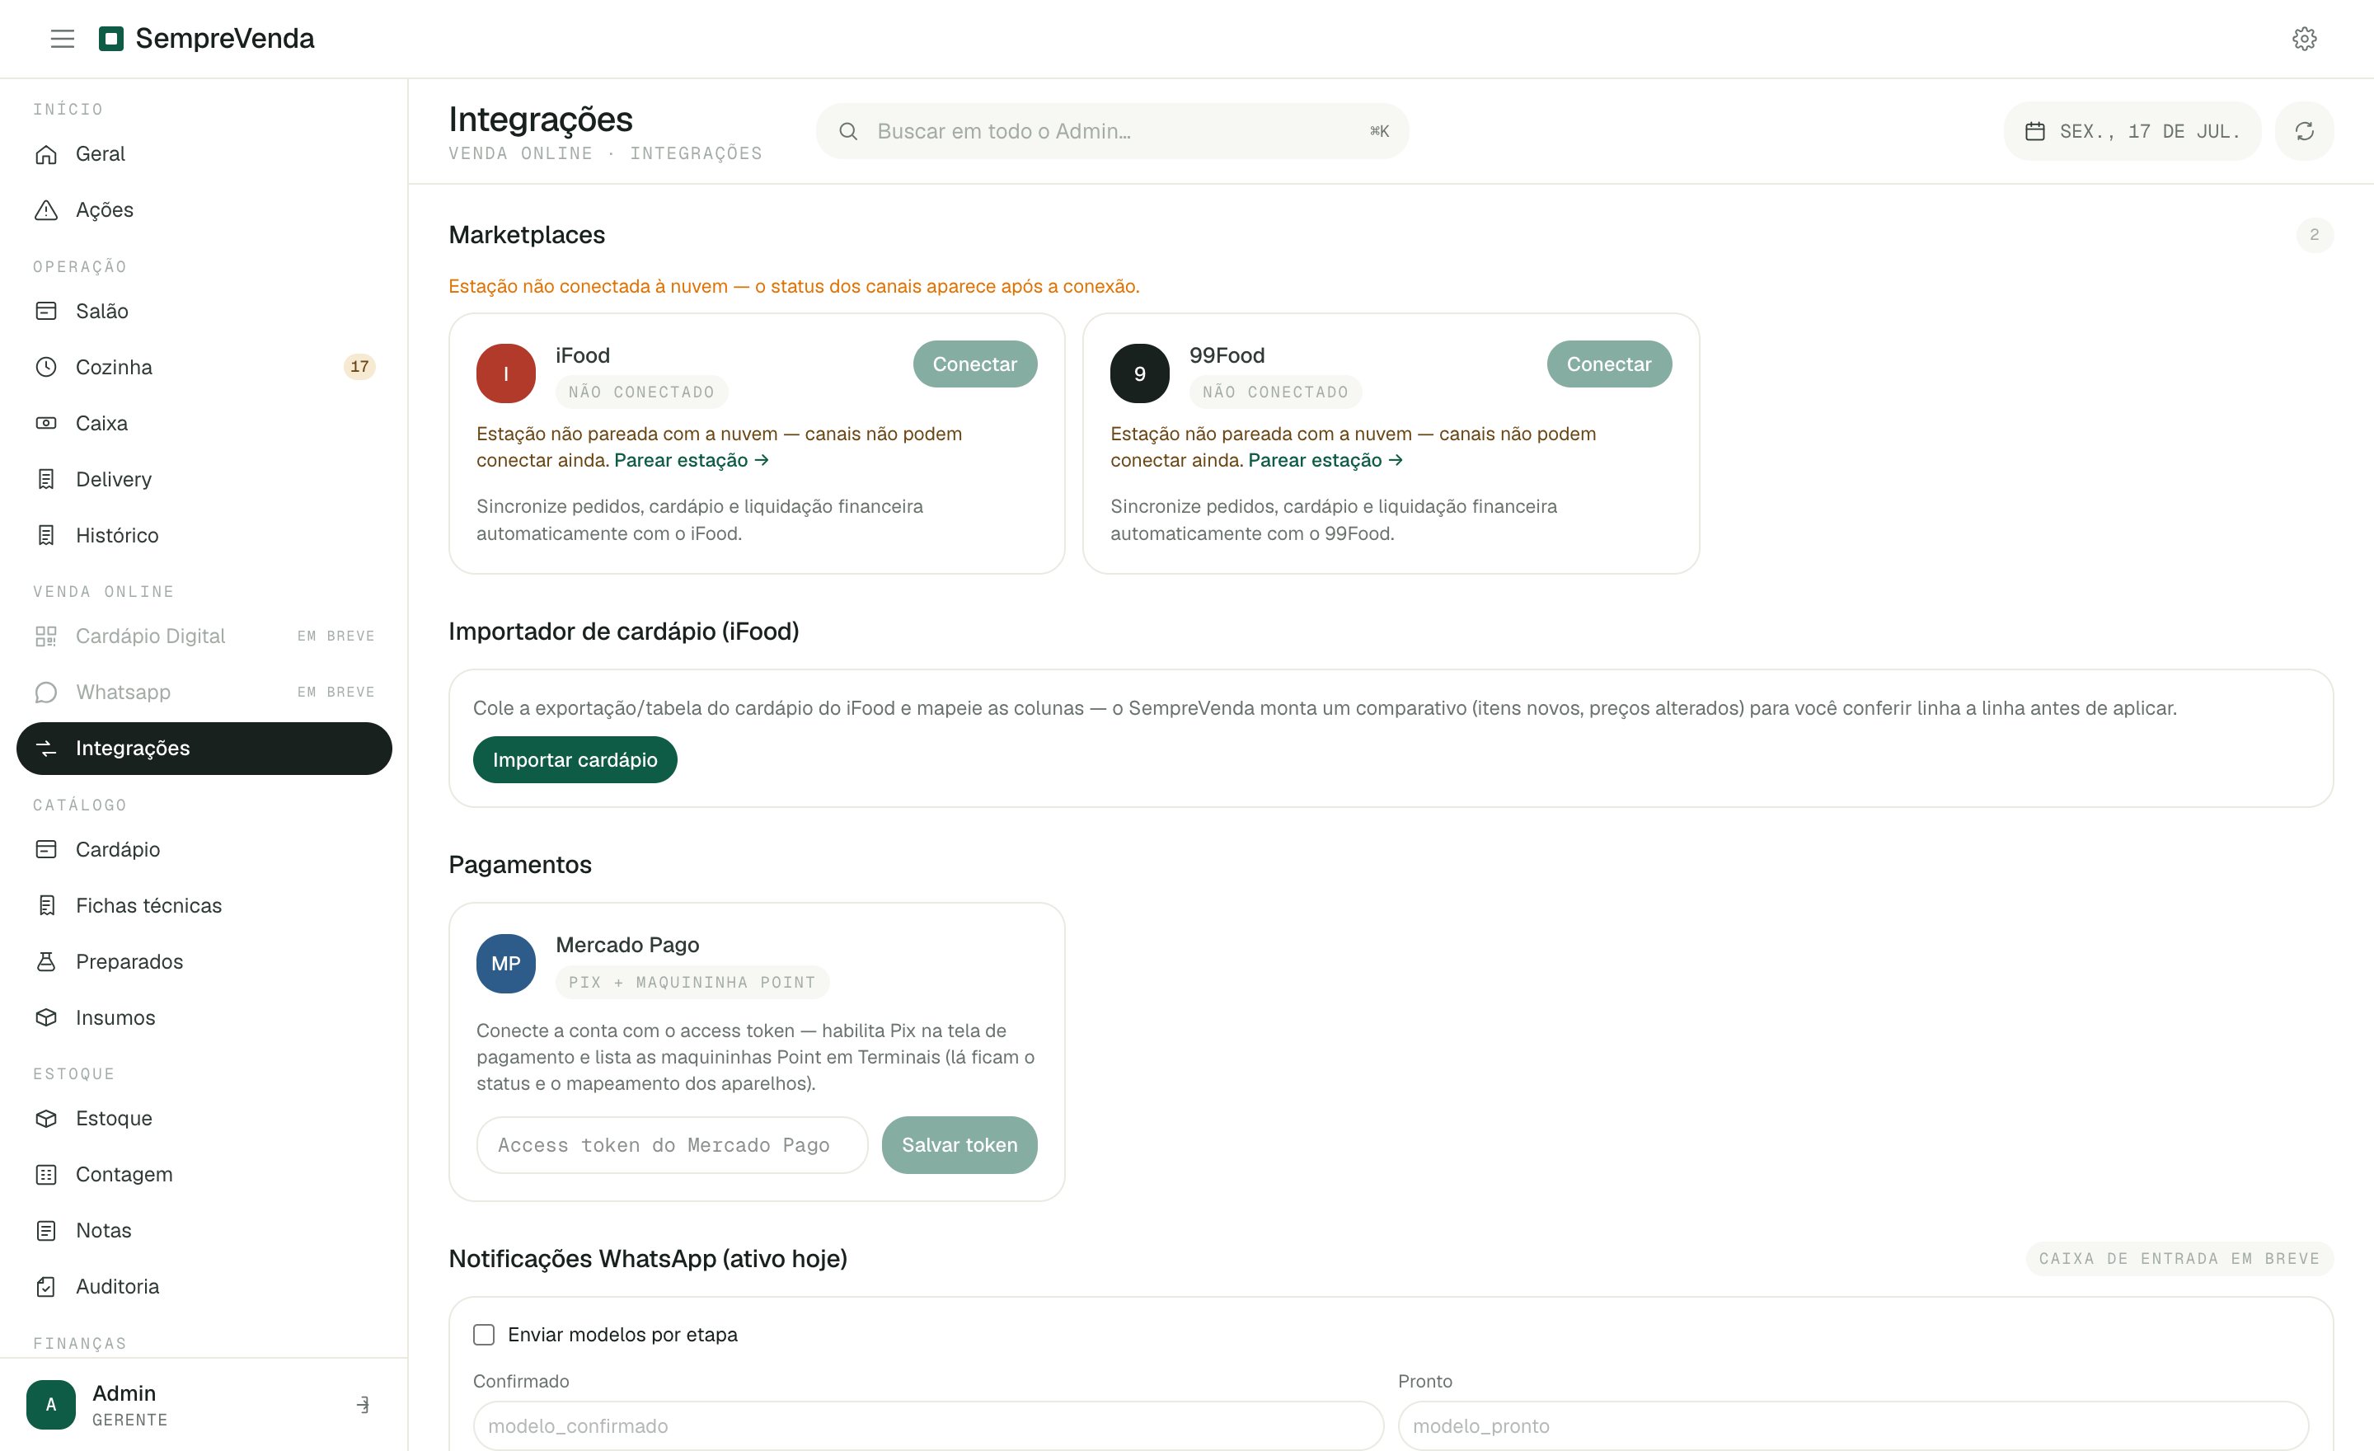Open Geral in the sidebar
The height and width of the screenshot is (1451, 2374).
tap(204, 154)
